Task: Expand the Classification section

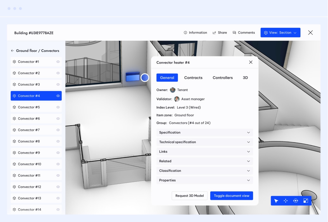Action: [x=205, y=171]
